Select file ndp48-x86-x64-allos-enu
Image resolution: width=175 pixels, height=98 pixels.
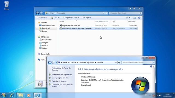[98, 25]
